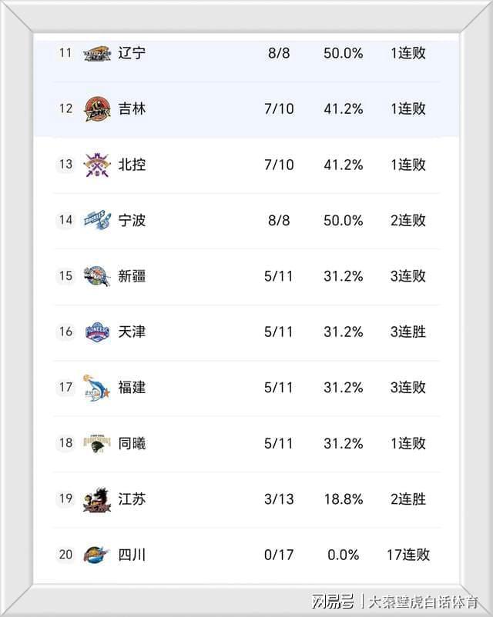This screenshot has height=617, width=493.
Task: Open the 四川 team name link
Action: click(132, 555)
